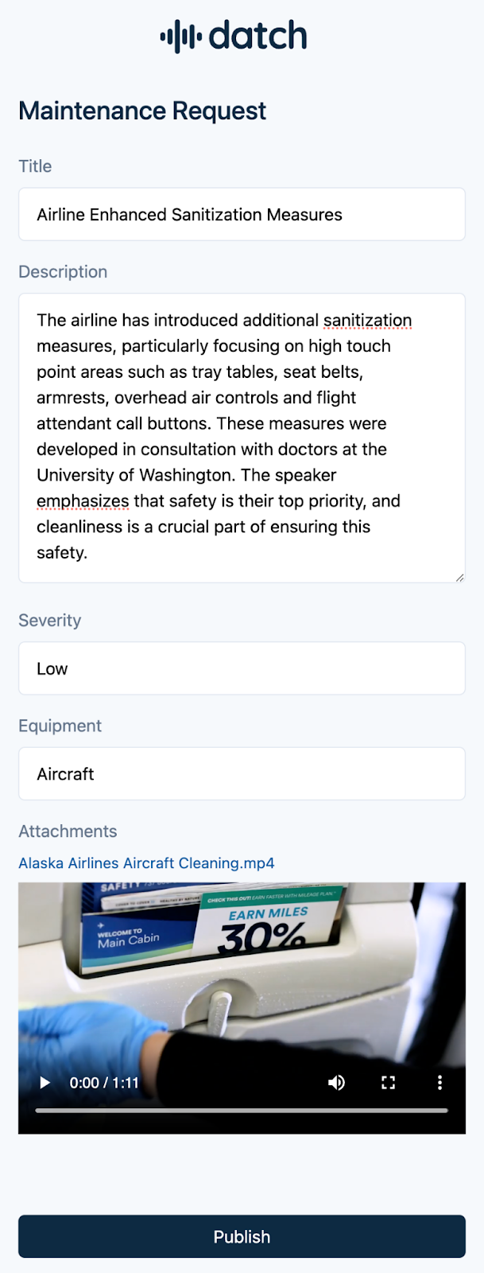Click inside the Title input field
Viewport: 484px width, 1273px height.
[x=242, y=214]
